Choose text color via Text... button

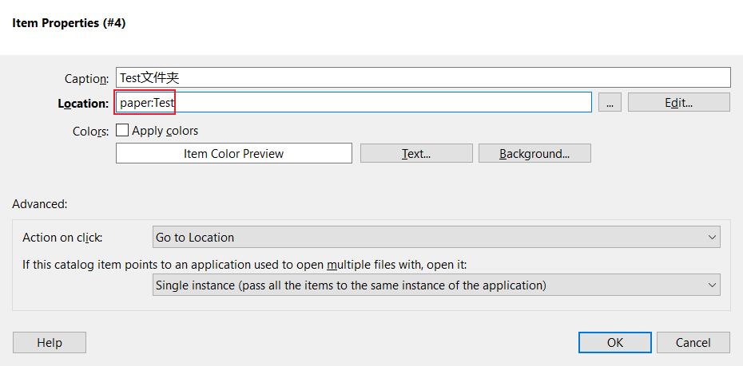[x=416, y=154]
